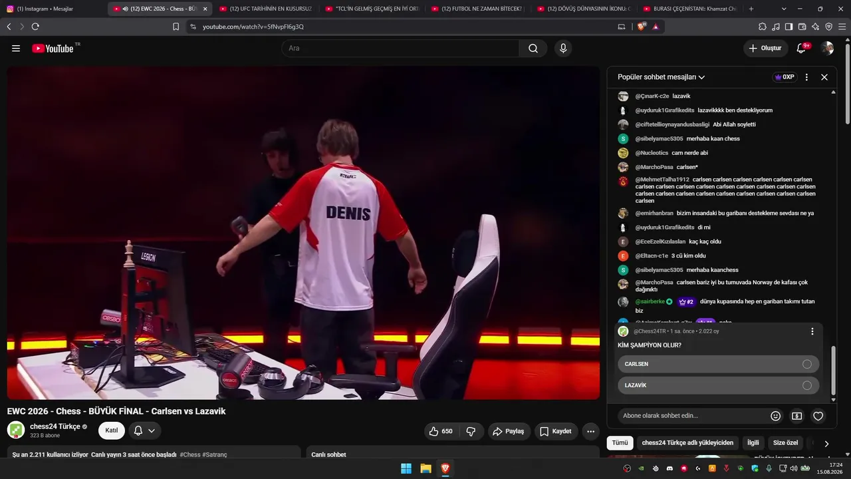The image size is (851, 479).
Task: Open more actions menu below the video
Action: point(590,431)
